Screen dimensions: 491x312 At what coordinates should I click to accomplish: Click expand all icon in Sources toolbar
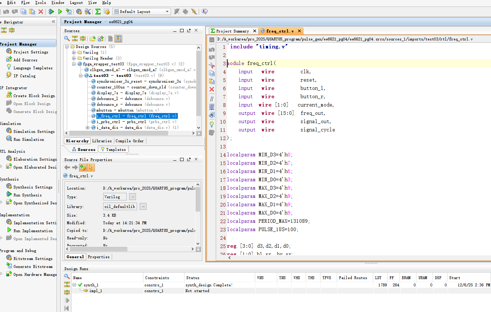[x=83, y=39]
